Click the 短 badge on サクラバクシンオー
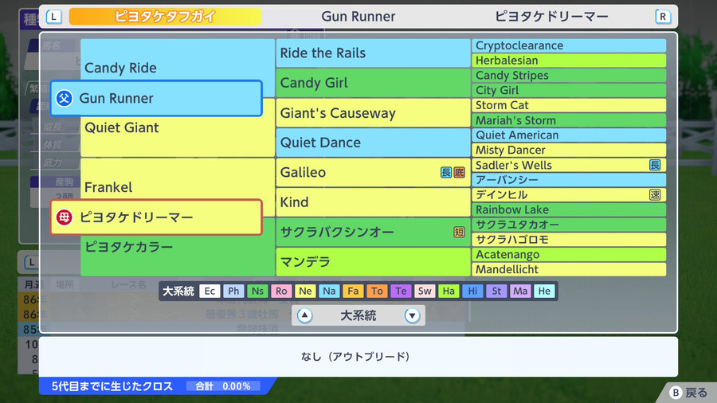 click(x=459, y=232)
